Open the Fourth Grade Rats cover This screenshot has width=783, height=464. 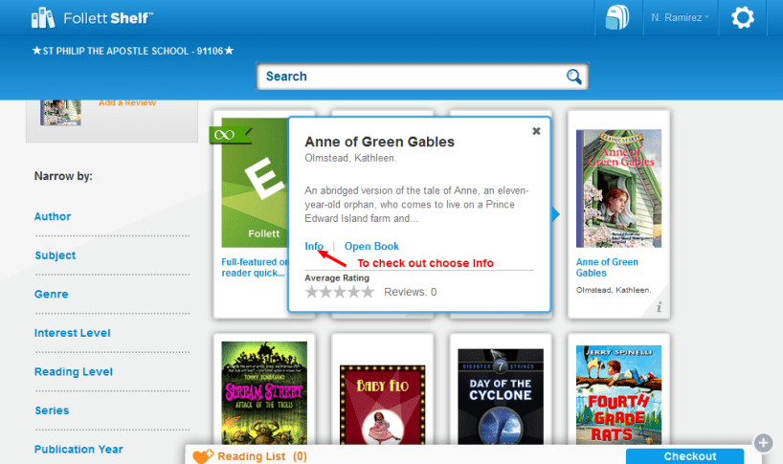pyautogui.click(x=618, y=395)
